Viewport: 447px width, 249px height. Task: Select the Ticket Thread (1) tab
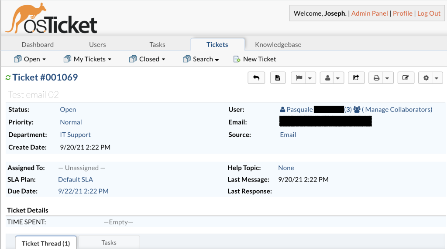46,243
